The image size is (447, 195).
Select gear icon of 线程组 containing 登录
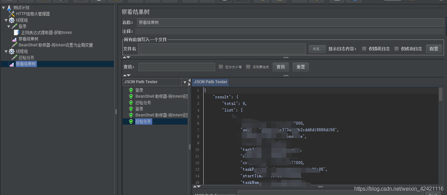(12, 20)
